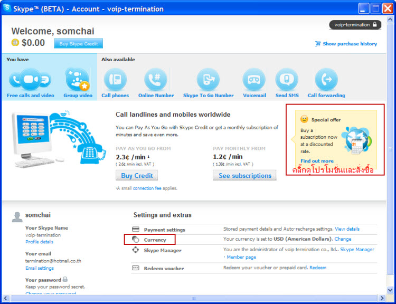396x304 pixels.
Task: Click the vertical scrollbar down arrow
Action: (390, 290)
